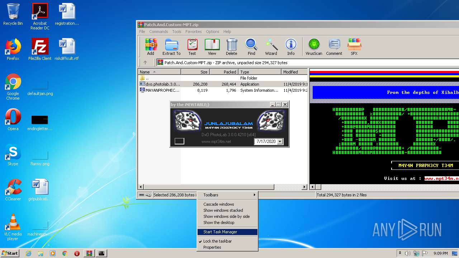Open archive path address dropdown field
Image resolution: width=459 pixels, height=258 pixels.
point(308,62)
